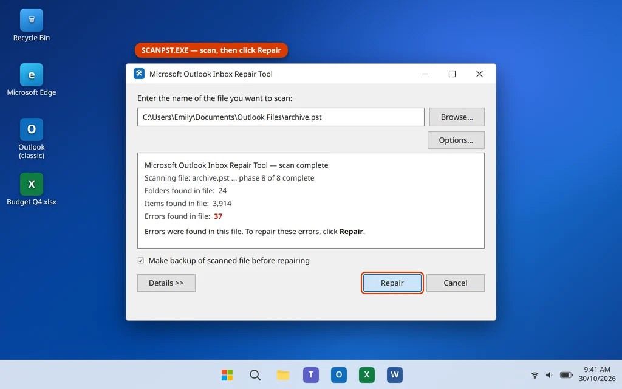
Task: Toggle Make backup of scanned file checkbox
Action: tap(140, 260)
